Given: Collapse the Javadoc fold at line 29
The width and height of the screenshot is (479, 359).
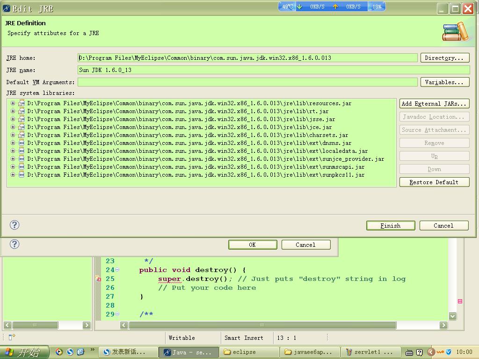Looking at the screenshot, I should tap(117, 314).
